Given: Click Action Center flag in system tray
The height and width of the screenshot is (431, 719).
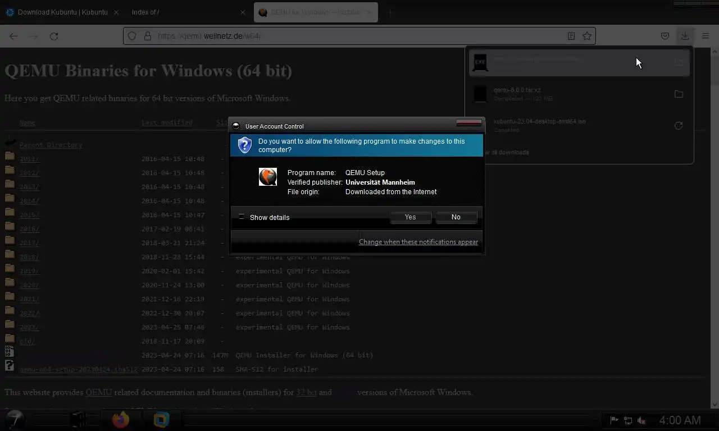Looking at the screenshot, I should pos(614,420).
